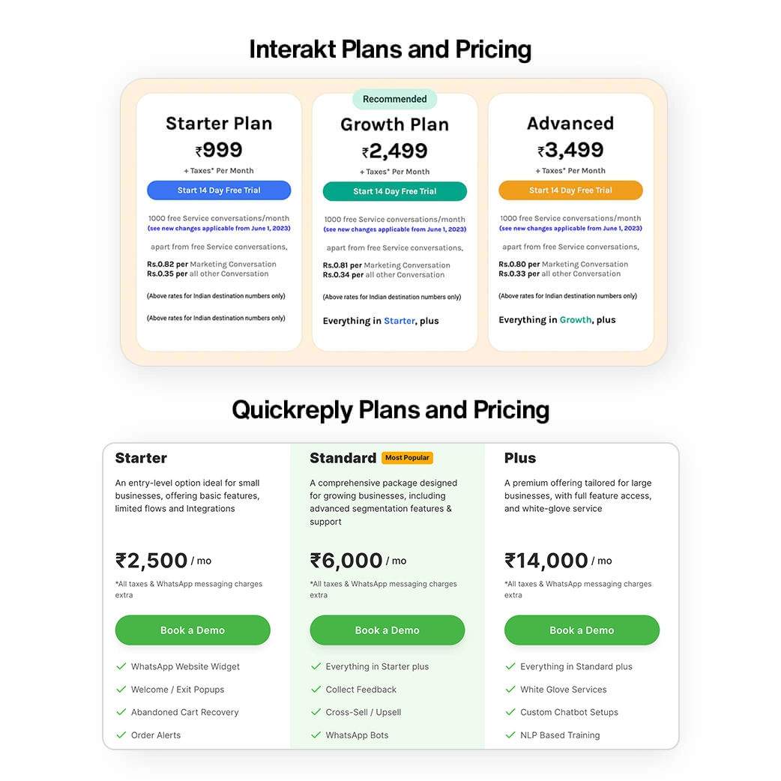This screenshot has height=781, width=781.
Task: Click the Most Popular badge beside Standard
Action: 407,457
